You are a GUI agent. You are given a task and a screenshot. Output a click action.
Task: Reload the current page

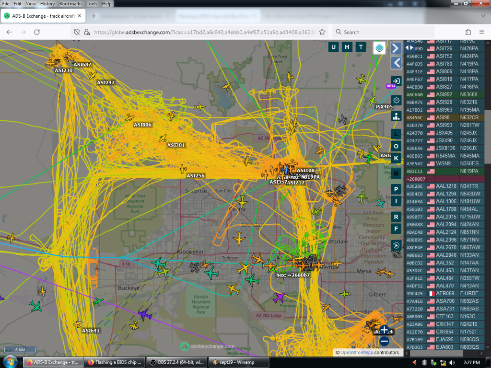click(36, 32)
